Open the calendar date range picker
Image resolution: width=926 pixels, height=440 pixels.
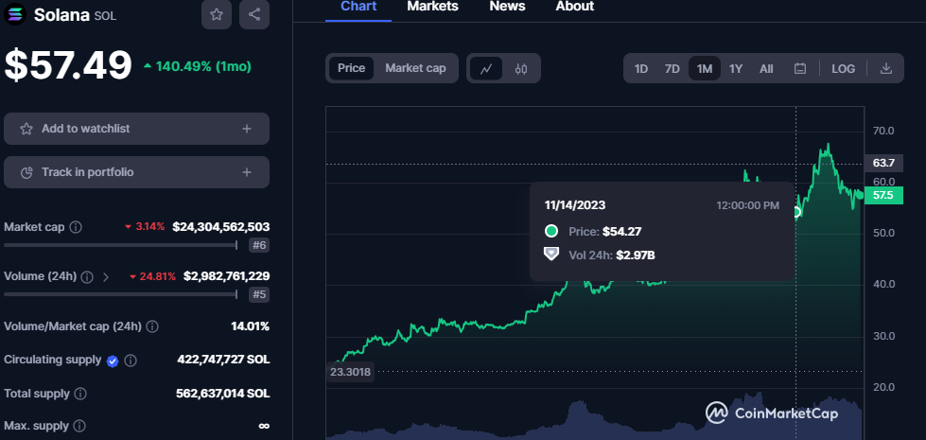pos(800,68)
